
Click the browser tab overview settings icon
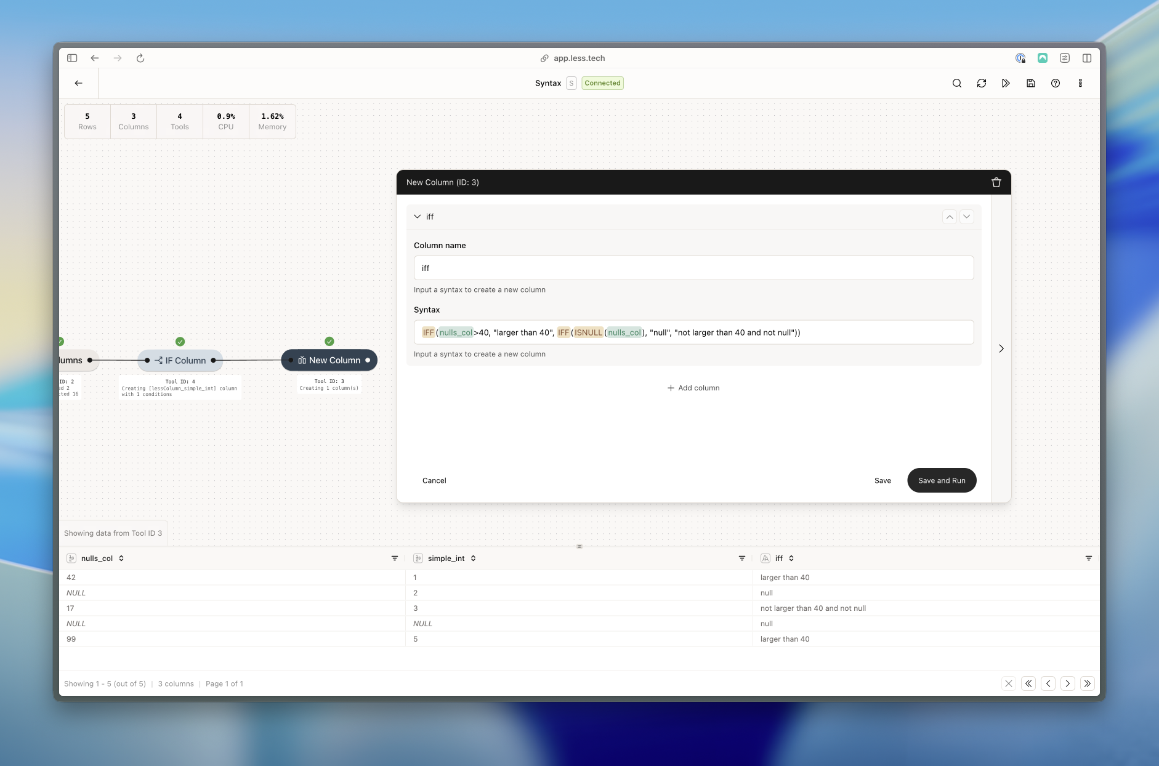point(1065,58)
